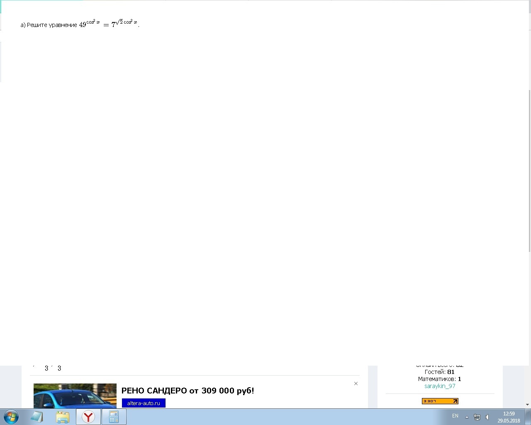The image size is (531, 425).
Task: Expand hidden system tray icons
Action: point(466,417)
